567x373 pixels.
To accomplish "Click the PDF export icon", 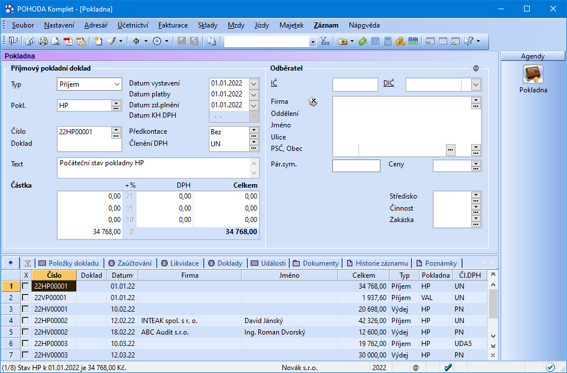I will [x=68, y=41].
